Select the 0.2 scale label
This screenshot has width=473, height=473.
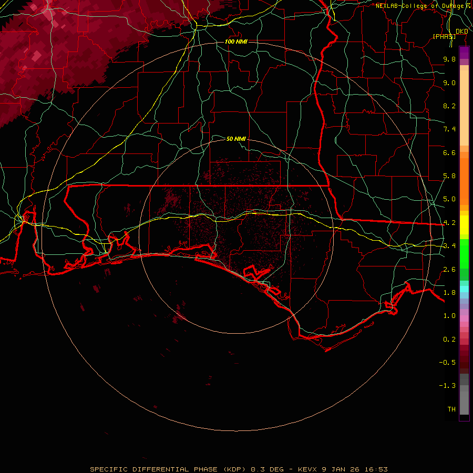point(449,340)
